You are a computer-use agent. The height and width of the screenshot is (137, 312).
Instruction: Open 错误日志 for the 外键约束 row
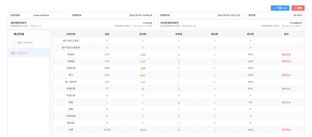(x=286, y=89)
